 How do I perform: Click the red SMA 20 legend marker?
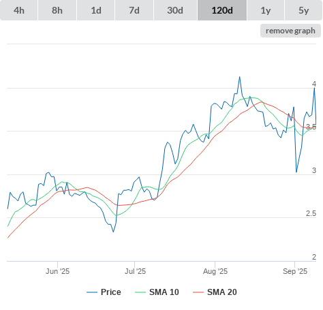coord(198,292)
